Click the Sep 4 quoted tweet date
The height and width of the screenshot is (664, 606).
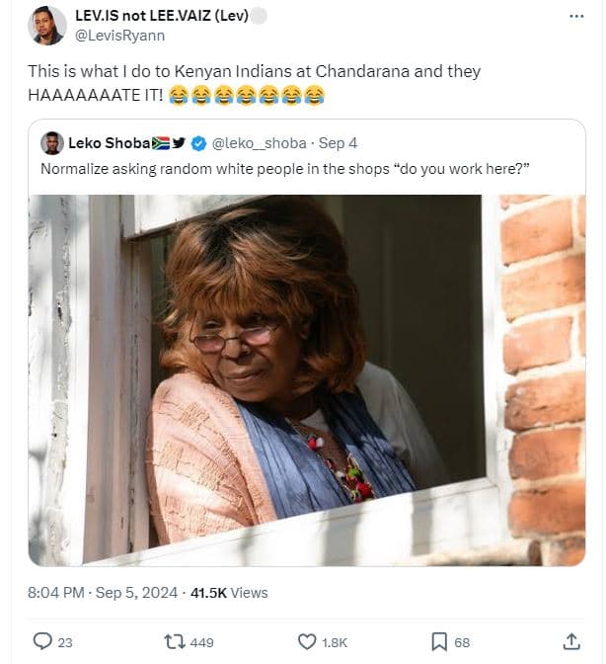[338, 143]
